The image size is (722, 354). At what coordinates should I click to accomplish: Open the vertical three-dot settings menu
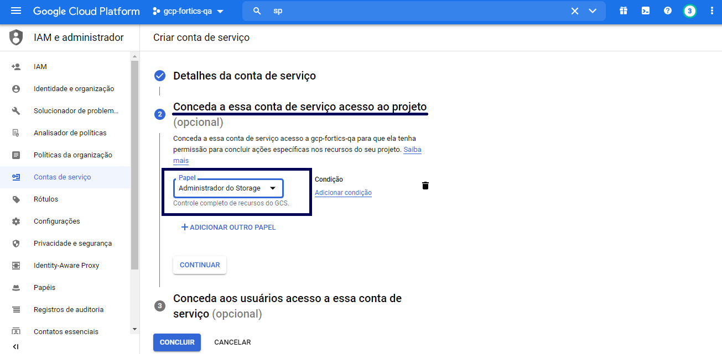click(x=711, y=11)
